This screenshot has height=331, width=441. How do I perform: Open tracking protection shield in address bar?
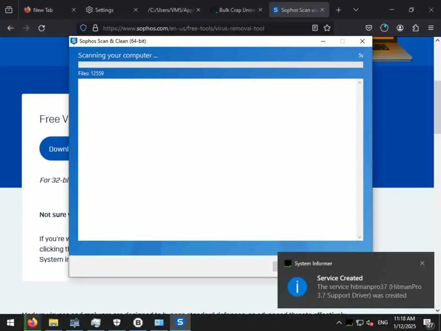coord(83,28)
